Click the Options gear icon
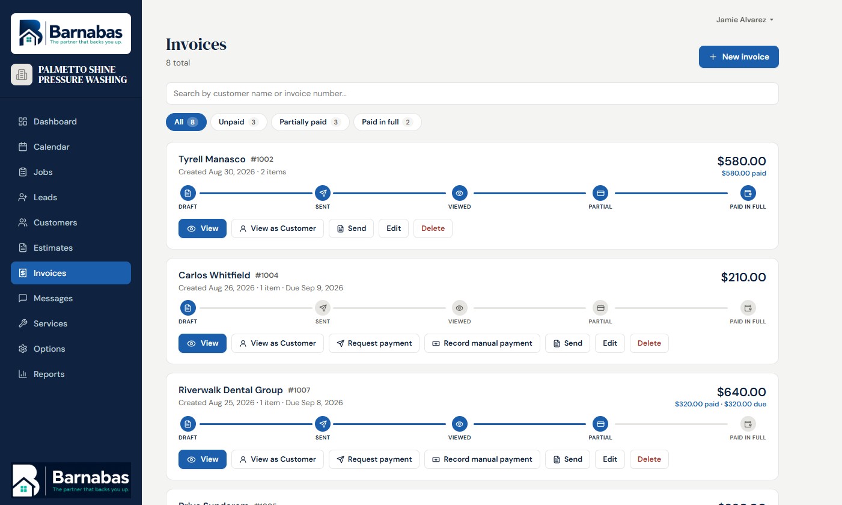The height and width of the screenshot is (505, 842). pos(23,349)
